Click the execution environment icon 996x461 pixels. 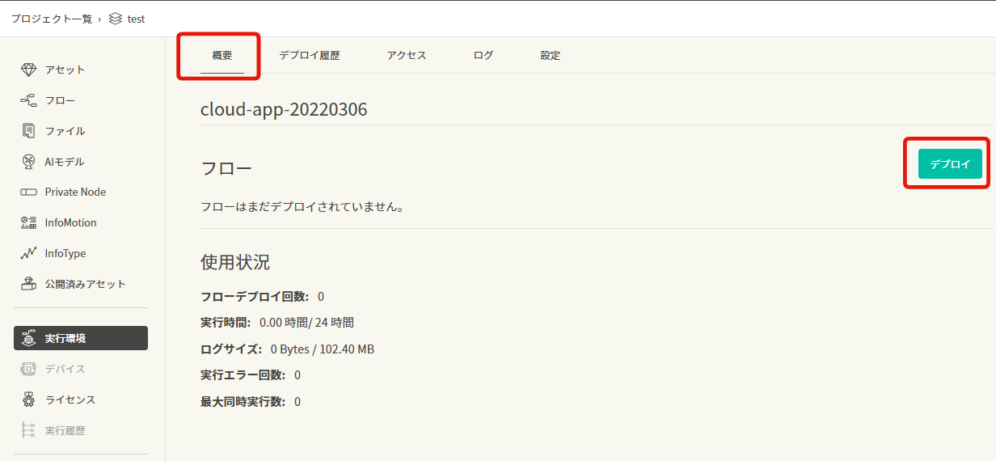pyautogui.click(x=29, y=338)
